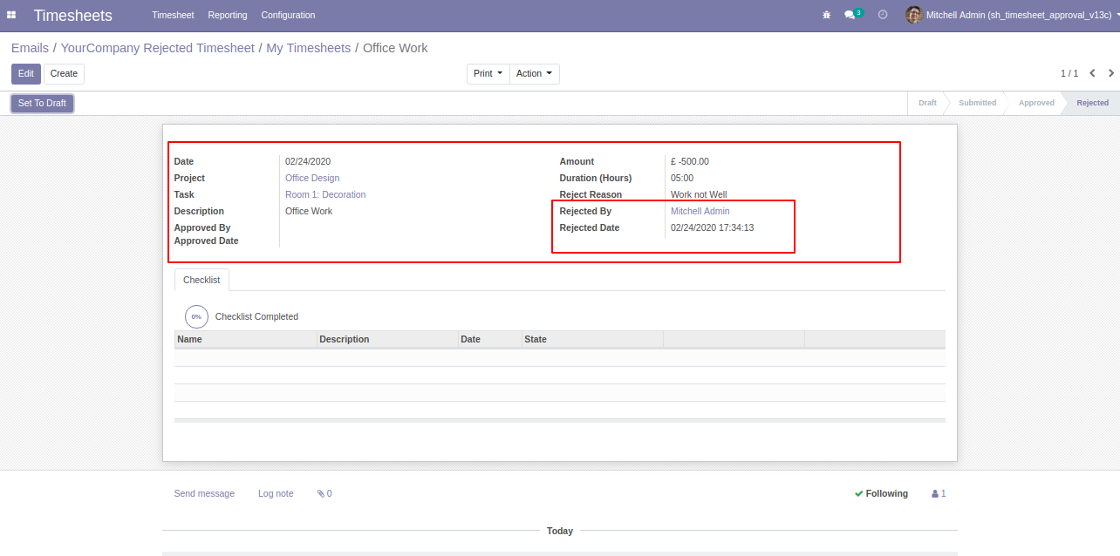Click the duration value 05:00
Screen dimensions: 1120x556
682,178
